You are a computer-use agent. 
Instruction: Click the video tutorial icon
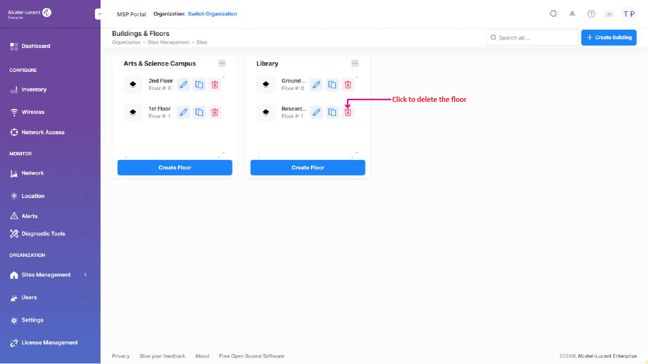coord(609,14)
